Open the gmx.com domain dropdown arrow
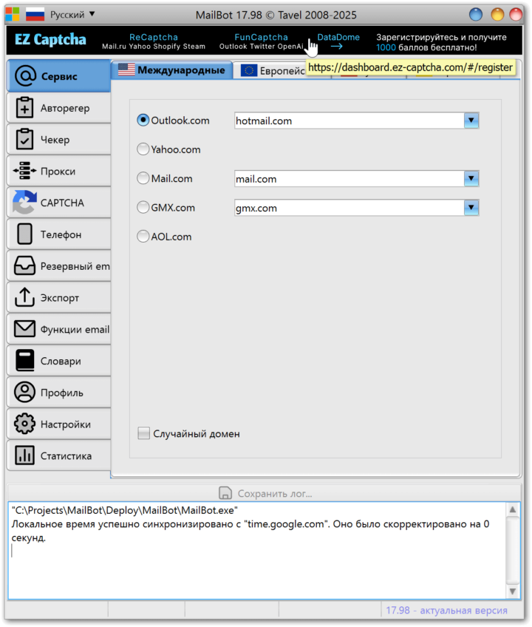The height and width of the screenshot is (627, 532). tap(471, 208)
